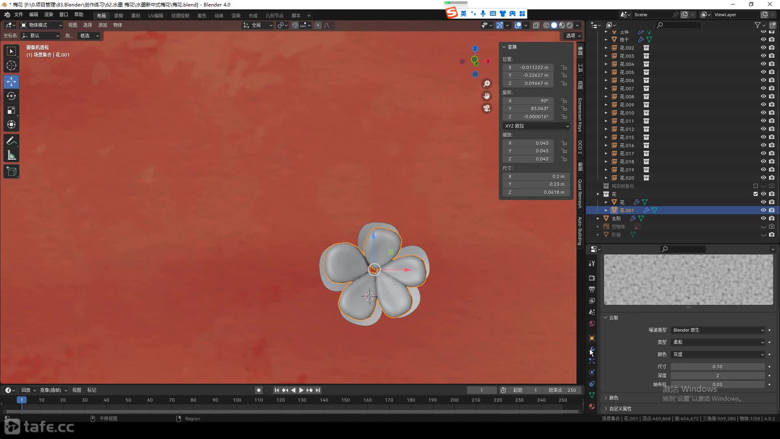This screenshot has width=780, height=439.
Task: Open the 编辑 menu
Action: point(34,15)
